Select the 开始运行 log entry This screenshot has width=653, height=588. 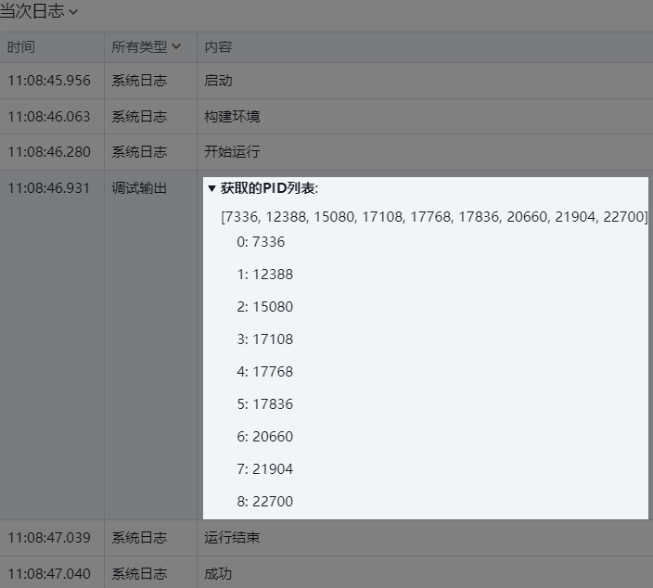(x=232, y=152)
